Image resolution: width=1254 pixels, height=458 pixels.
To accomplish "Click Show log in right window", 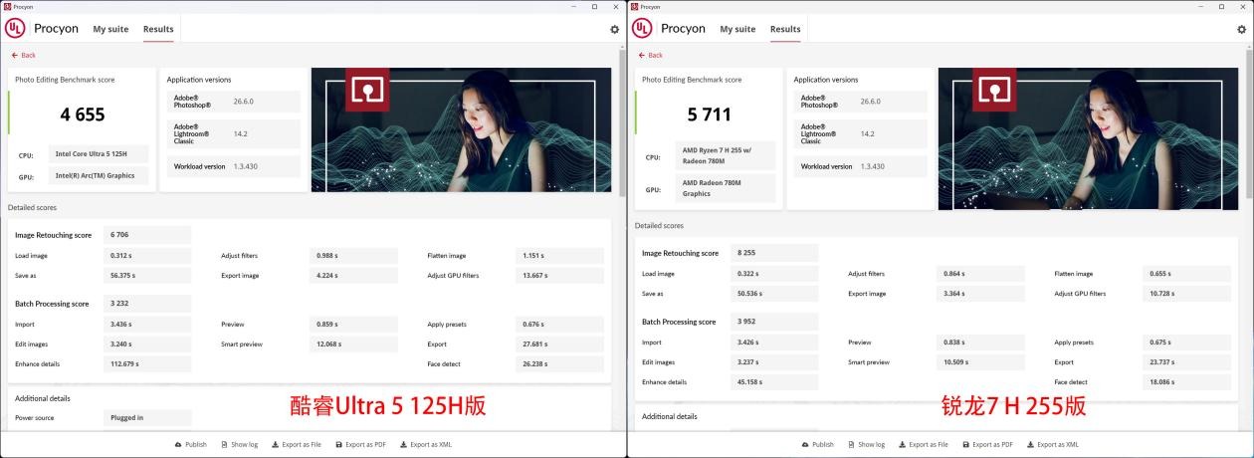I will click(x=866, y=444).
